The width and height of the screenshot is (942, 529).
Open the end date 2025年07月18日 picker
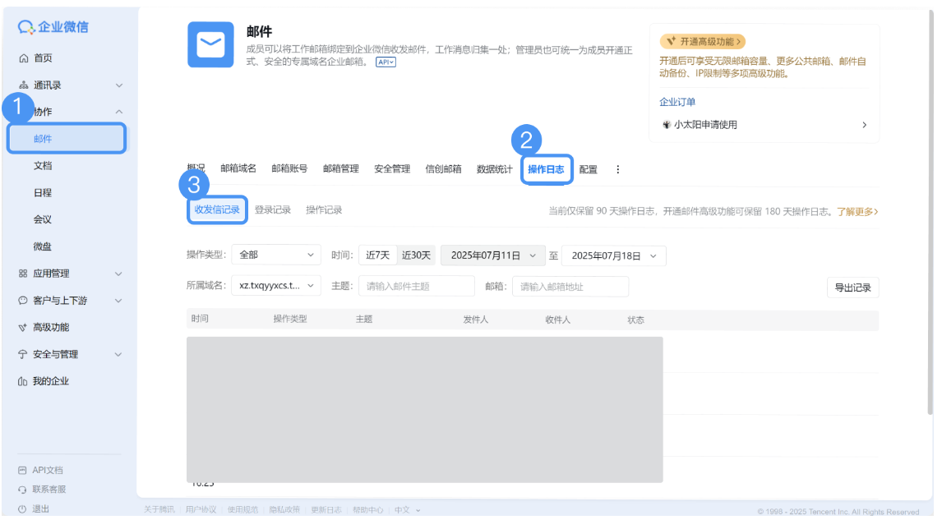coord(613,255)
